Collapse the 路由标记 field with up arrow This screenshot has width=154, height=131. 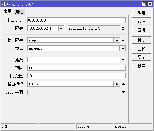123,84
